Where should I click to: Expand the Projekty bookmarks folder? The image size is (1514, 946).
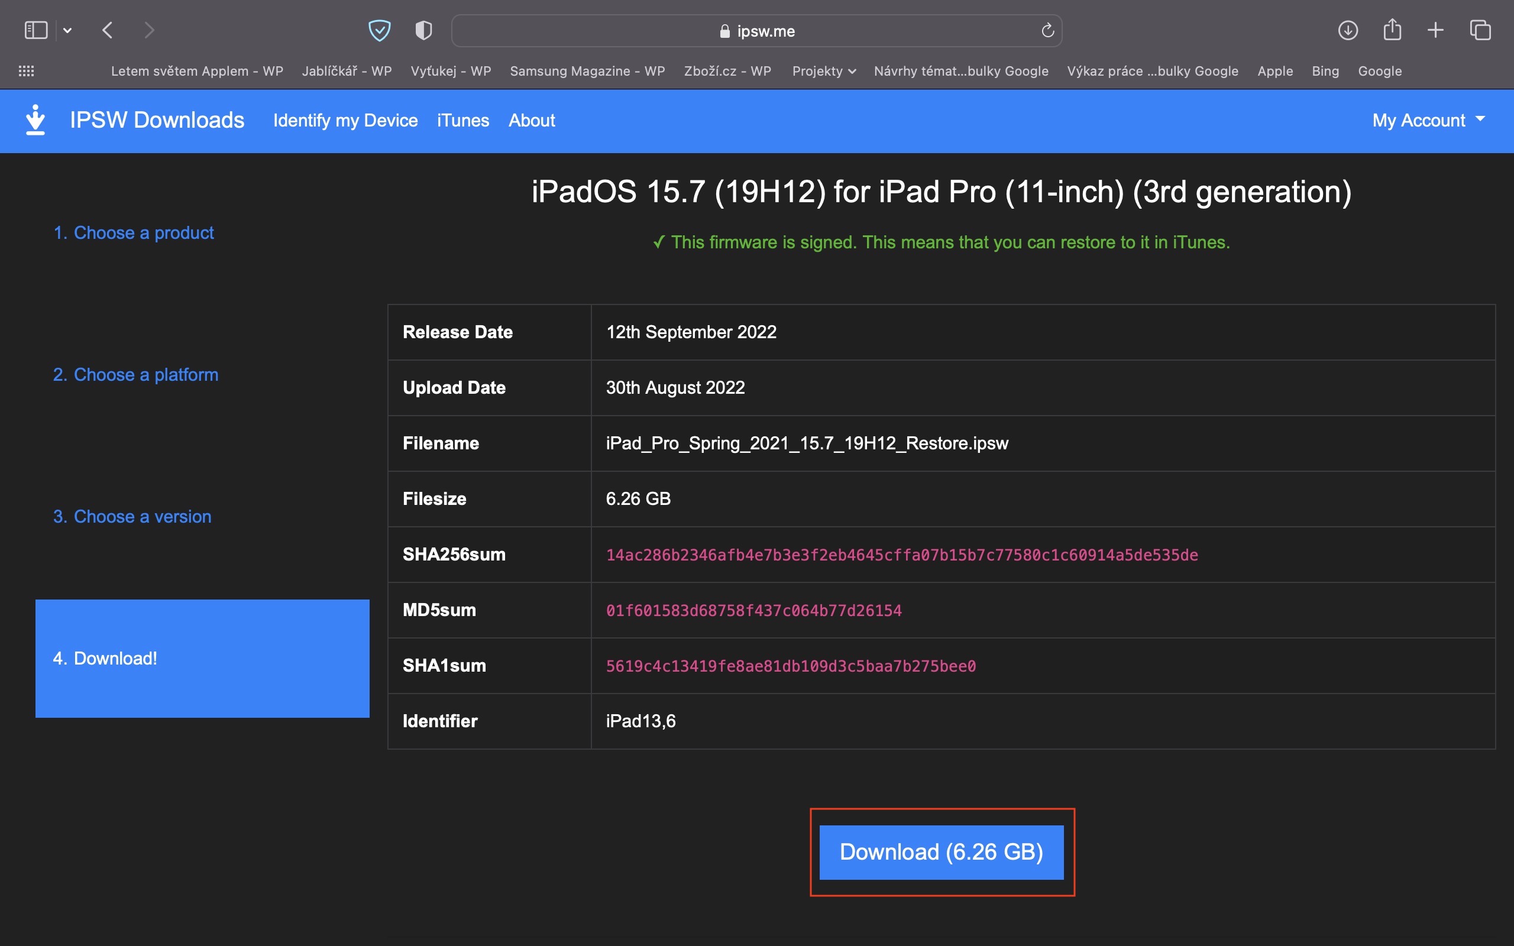pos(823,71)
